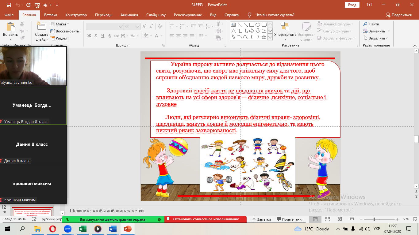419x235 pixels.
Task: Open Zoom app in taskbar
Action: pyautogui.click(x=68, y=229)
